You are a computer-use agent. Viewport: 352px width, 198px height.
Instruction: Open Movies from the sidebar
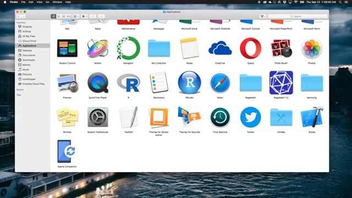(x=26, y=65)
